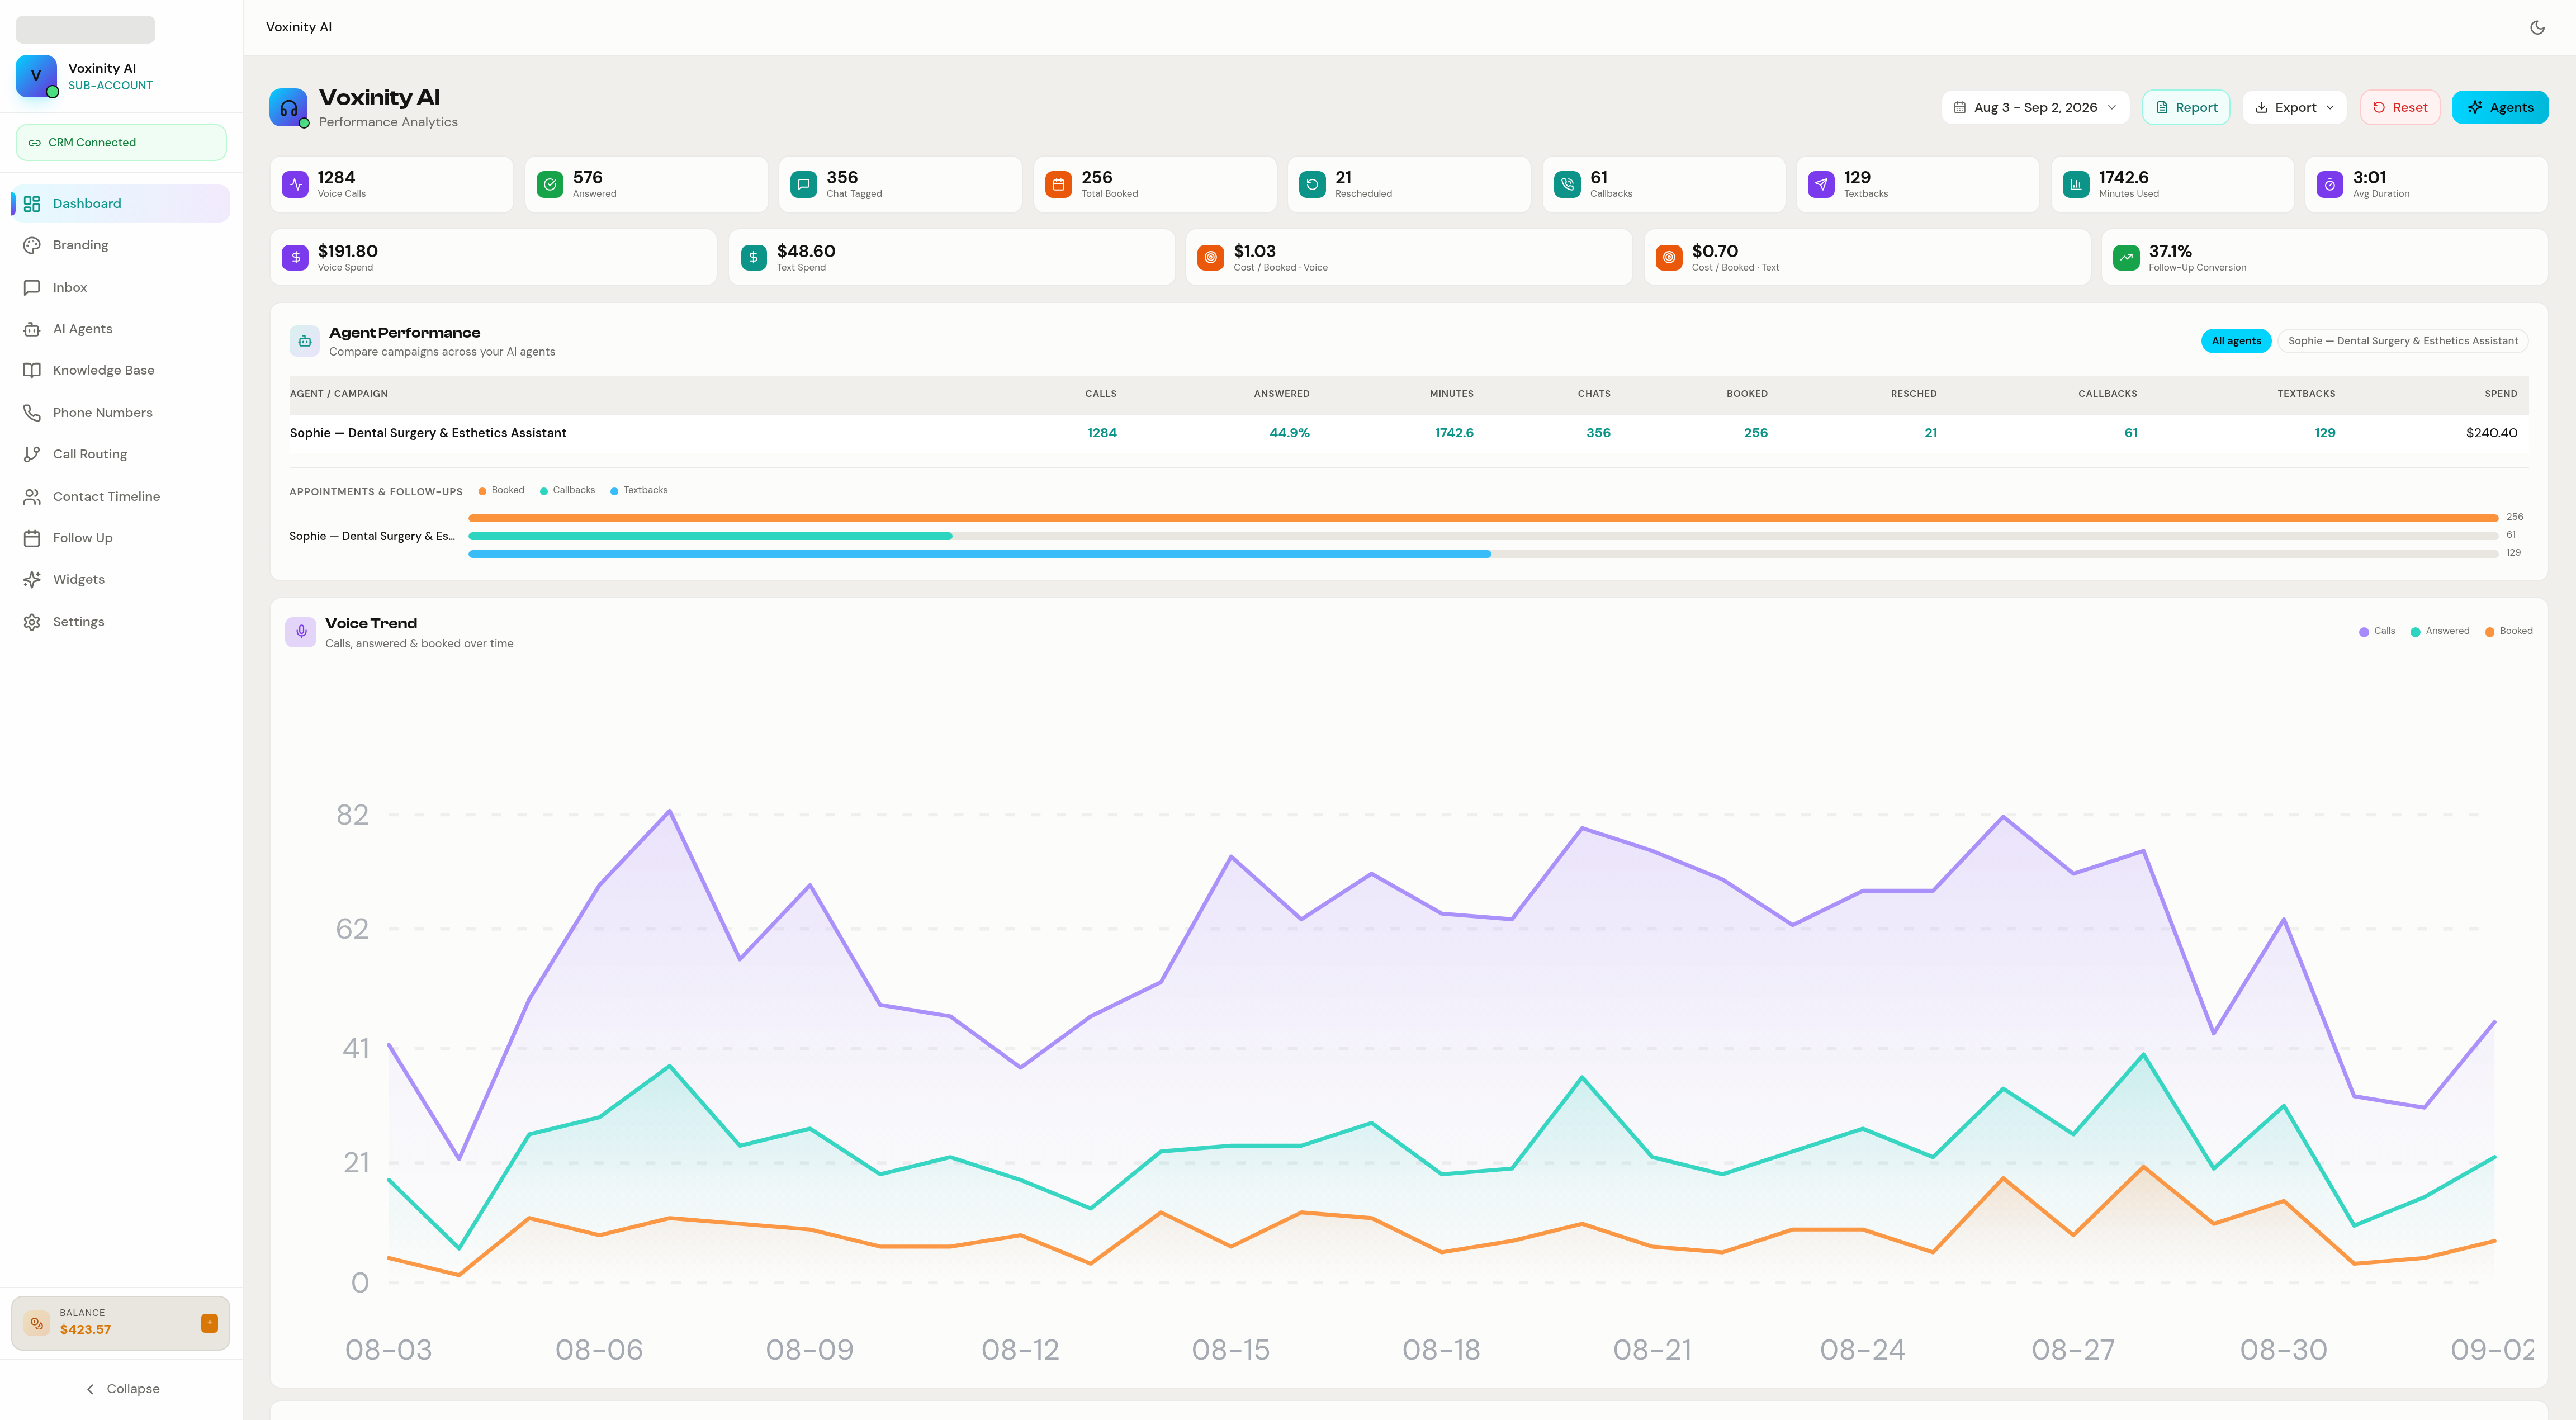
Task: Click the Cost / Booked · Text target icon
Action: pyautogui.click(x=1669, y=257)
